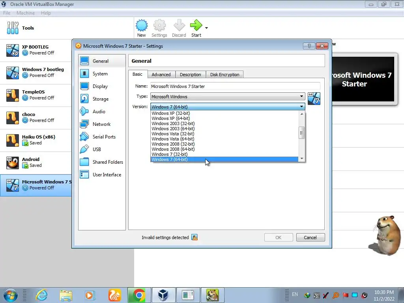Choose Windows 2003 (32-bit) from the list

tap(224, 123)
